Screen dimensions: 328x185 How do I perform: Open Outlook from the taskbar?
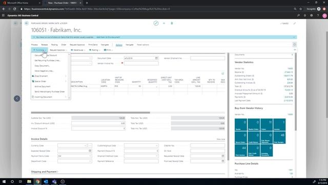(x=46, y=181)
